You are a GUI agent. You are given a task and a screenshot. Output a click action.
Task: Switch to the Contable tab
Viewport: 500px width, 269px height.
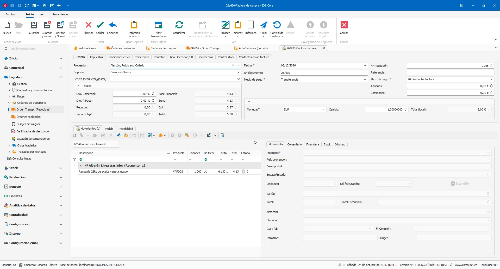[x=159, y=57]
